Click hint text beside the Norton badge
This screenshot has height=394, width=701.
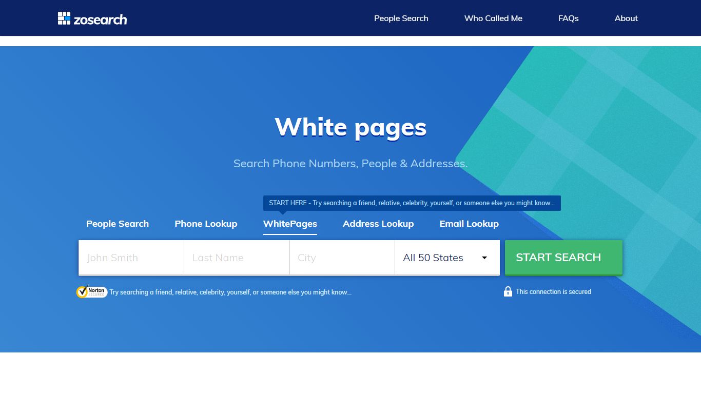point(230,292)
